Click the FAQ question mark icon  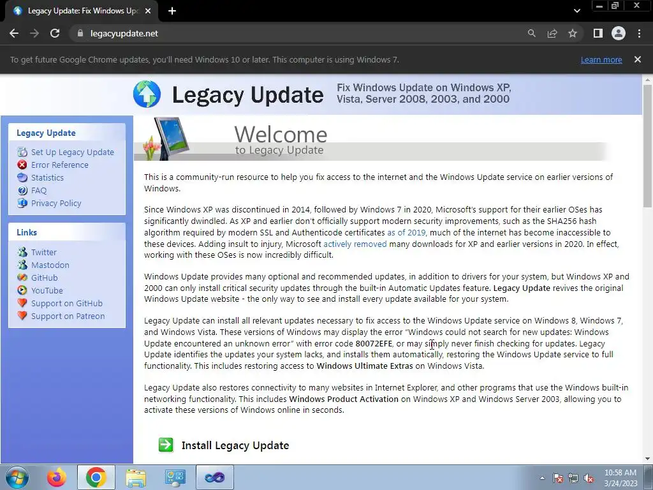coord(22,190)
